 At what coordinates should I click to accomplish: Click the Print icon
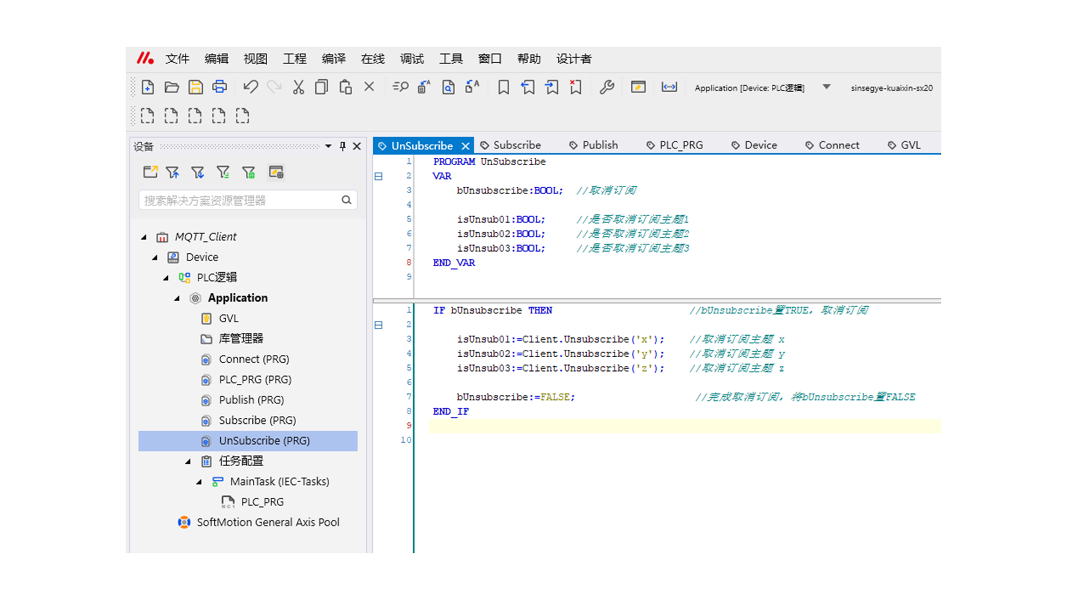pos(220,87)
